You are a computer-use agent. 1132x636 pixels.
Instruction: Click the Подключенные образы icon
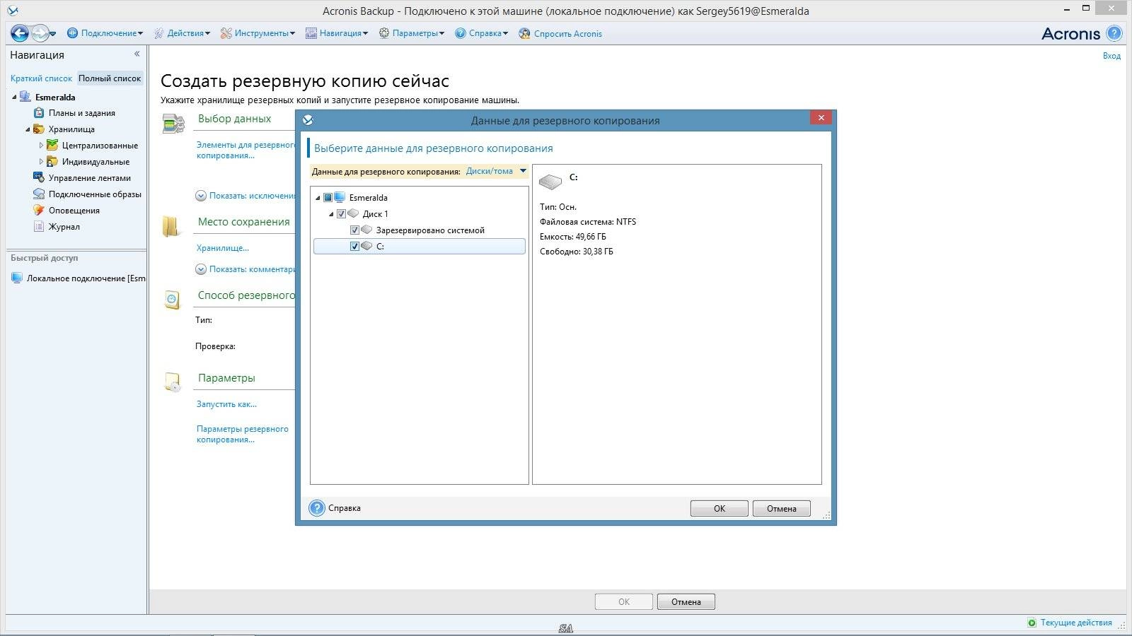[x=39, y=194]
